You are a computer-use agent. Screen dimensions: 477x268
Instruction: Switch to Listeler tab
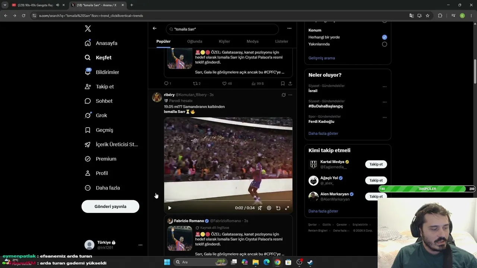pyautogui.click(x=282, y=41)
